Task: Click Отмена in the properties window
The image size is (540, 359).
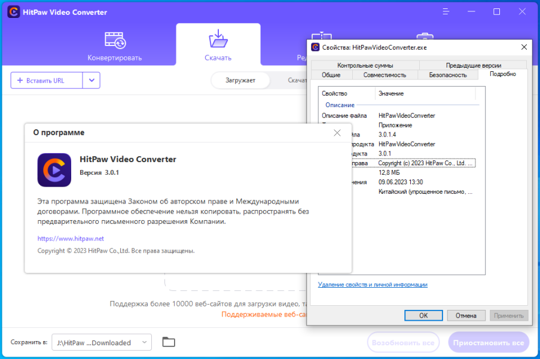Action: pos(466,315)
